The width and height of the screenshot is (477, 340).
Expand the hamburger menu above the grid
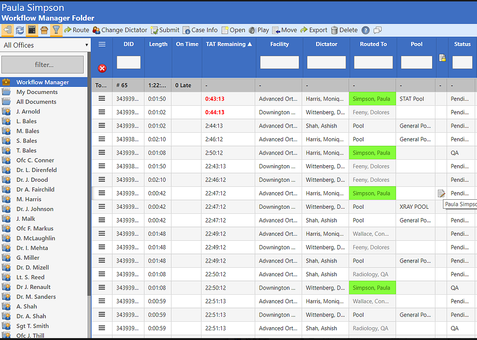(x=102, y=44)
